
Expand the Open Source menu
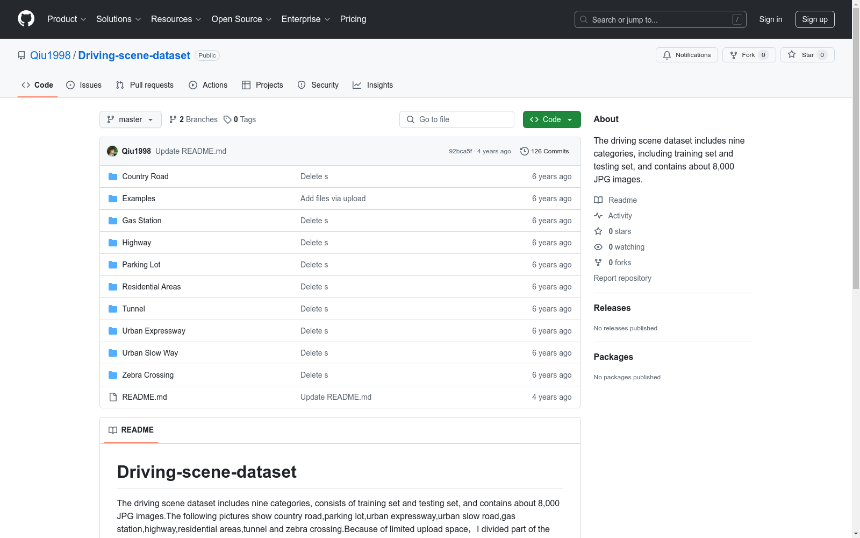click(241, 19)
